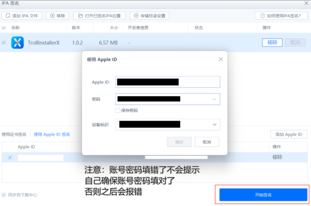Click the 密码 password input field
311x206 pixels.
click(168, 99)
